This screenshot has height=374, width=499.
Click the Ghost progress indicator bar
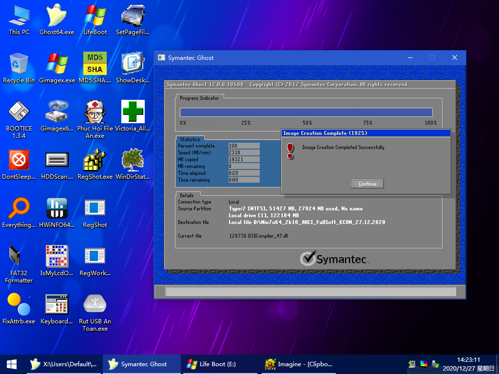point(306,112)
